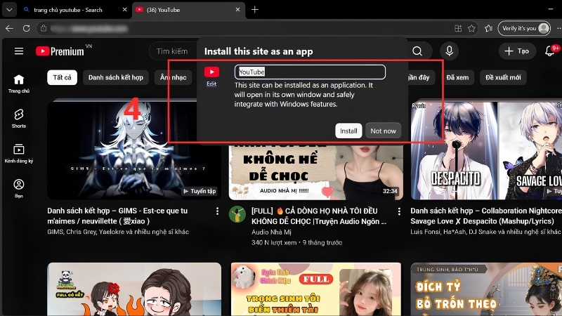Open the 'ĐÍCH TỶ BỎ TRỐN THEO' thumbnail
The height and width of the screenshot is (316, 562).
pyautogui.click(x=486, y=289)
